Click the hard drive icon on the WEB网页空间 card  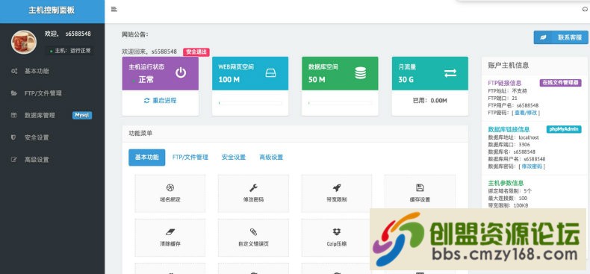click(x=271, y=73)
